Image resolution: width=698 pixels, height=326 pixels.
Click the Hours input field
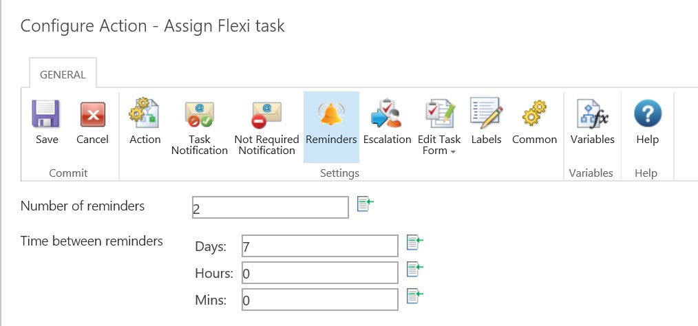click(319, 272)
